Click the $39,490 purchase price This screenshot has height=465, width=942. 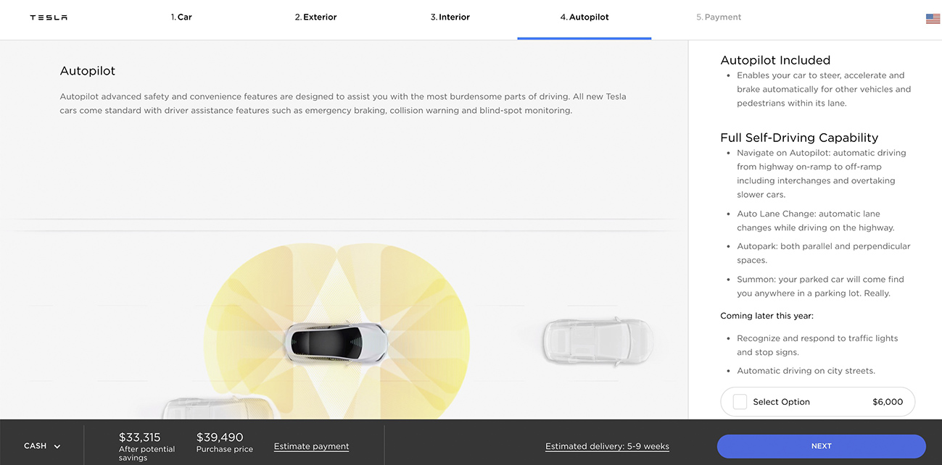pyautogui.click(x=220, y=437)
